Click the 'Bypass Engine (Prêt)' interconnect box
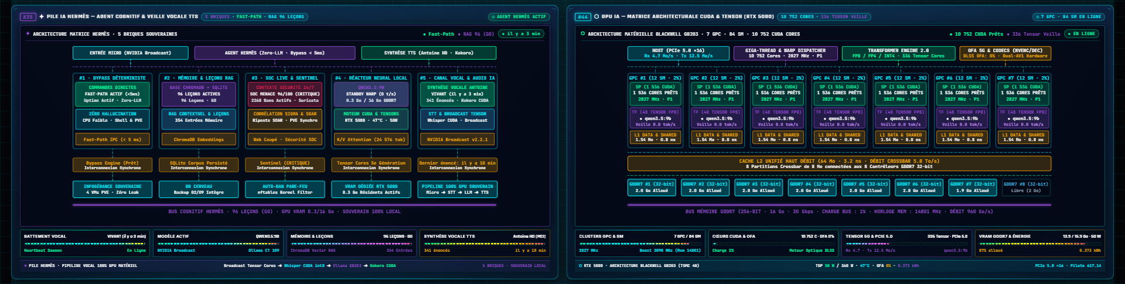This screenshot has height=284, width=1125. tap(112, 165)
